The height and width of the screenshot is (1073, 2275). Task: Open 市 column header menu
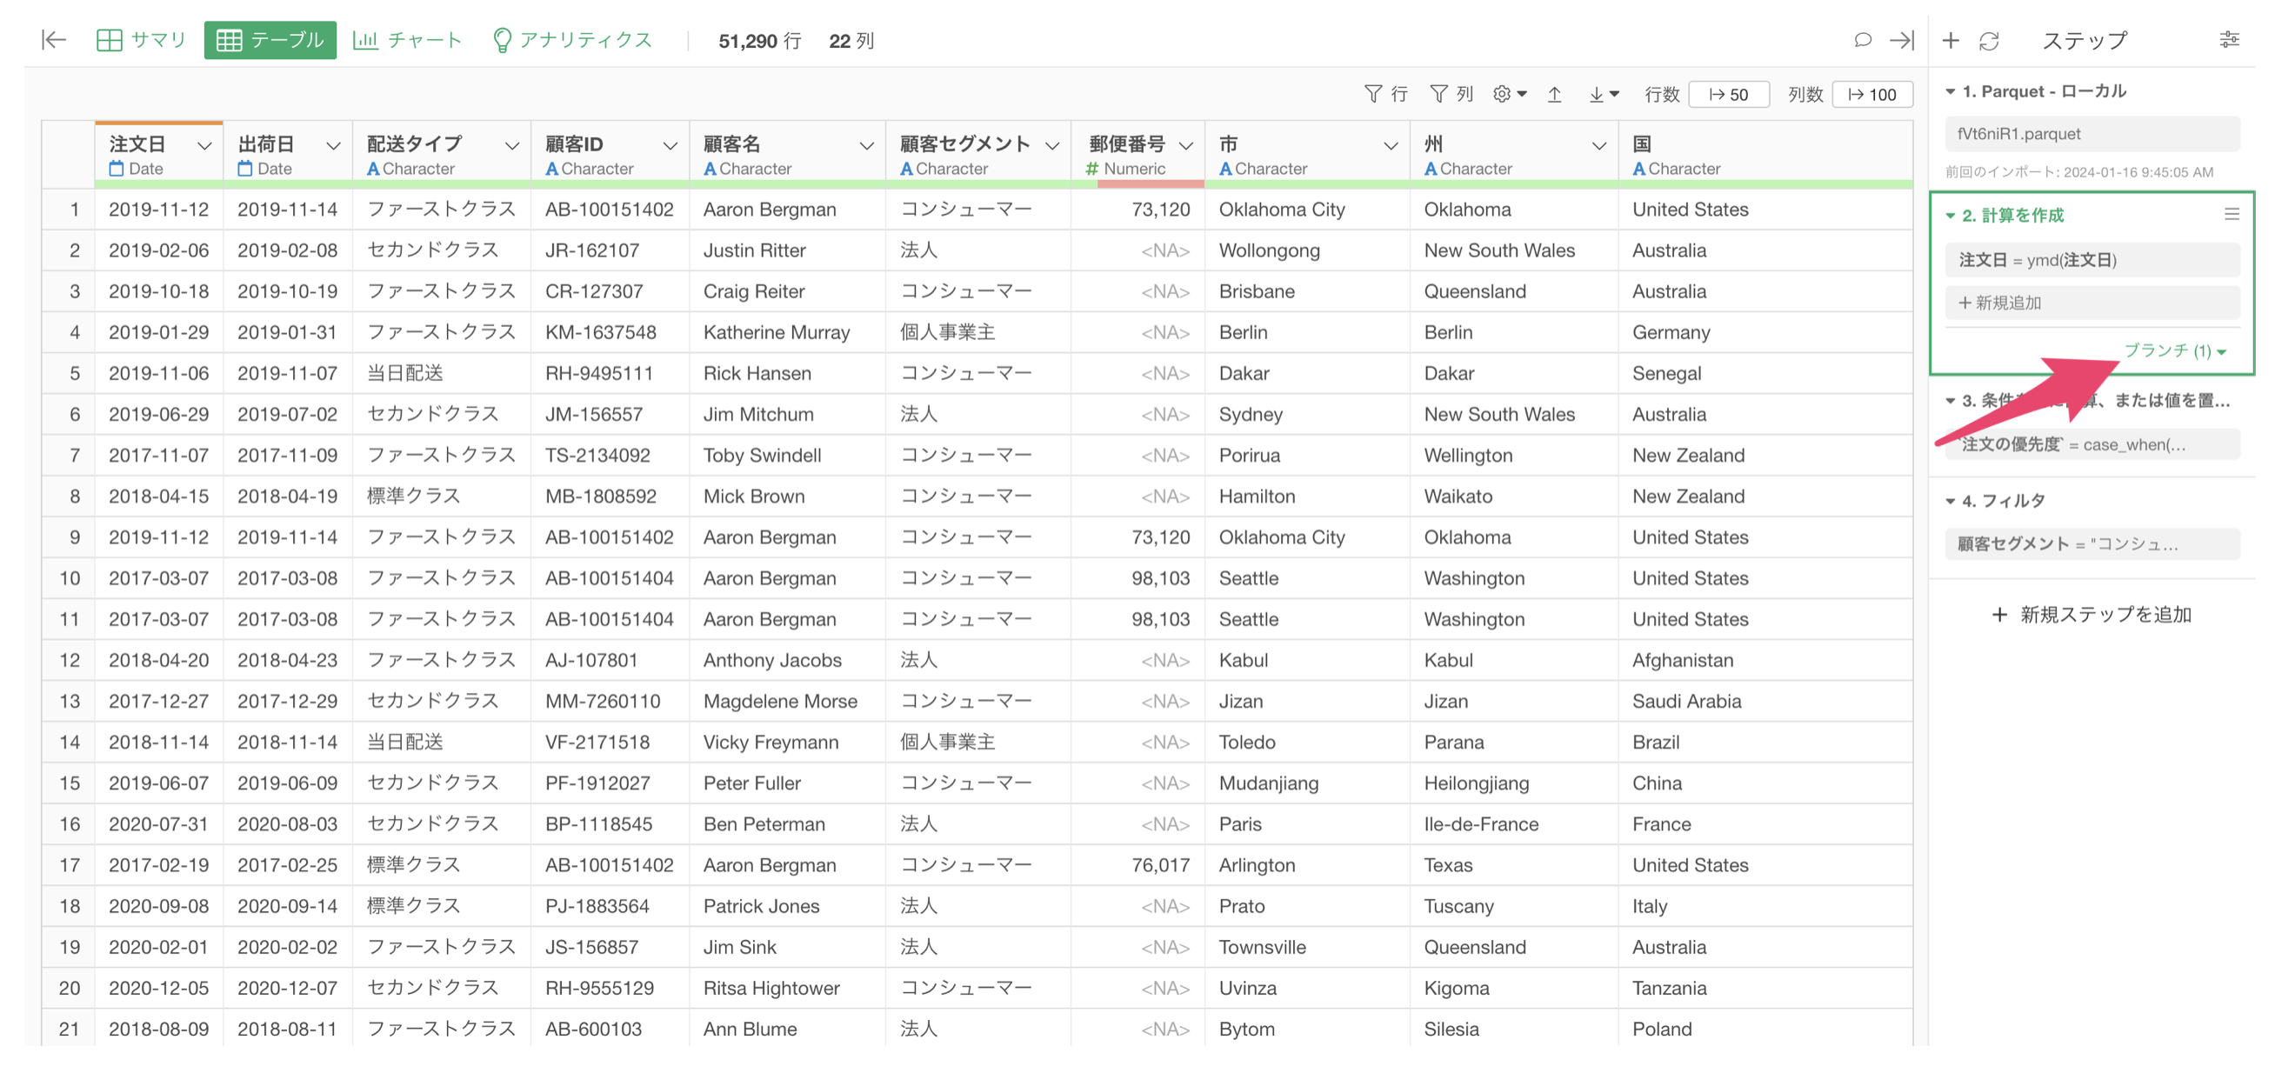(x=1391, y=146)
